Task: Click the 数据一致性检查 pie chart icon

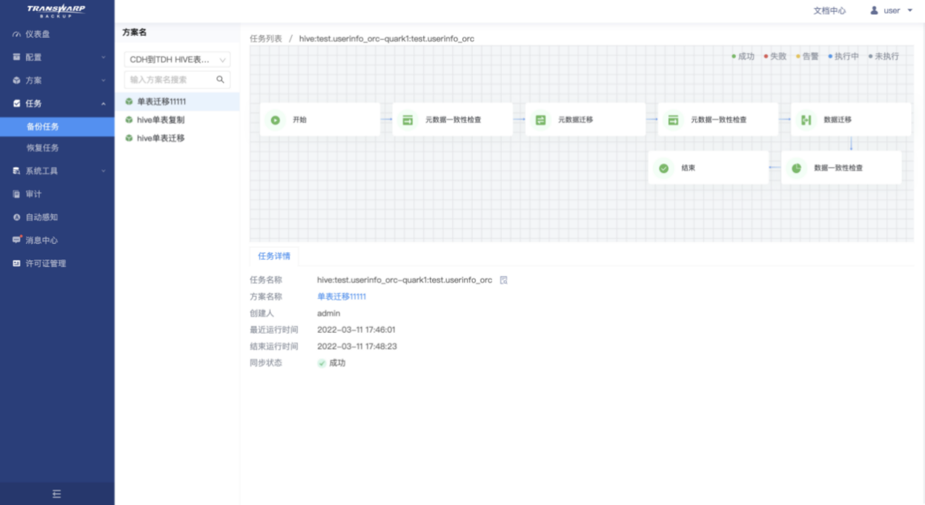Action: point(796,168)
